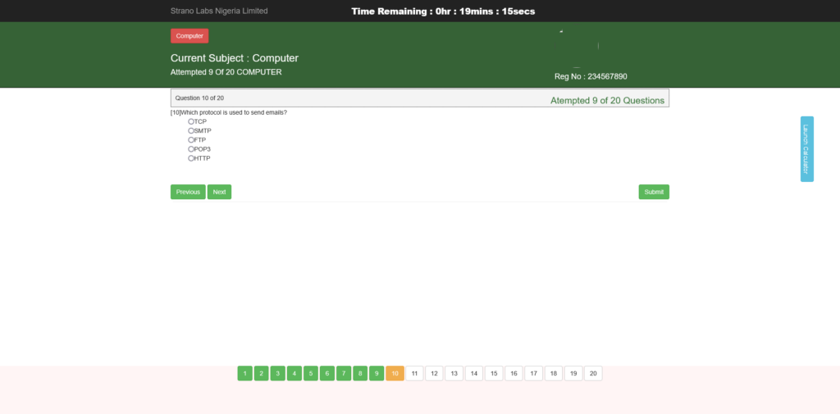
Task: Open question 4 from the navigator
Action: point(294,373)
